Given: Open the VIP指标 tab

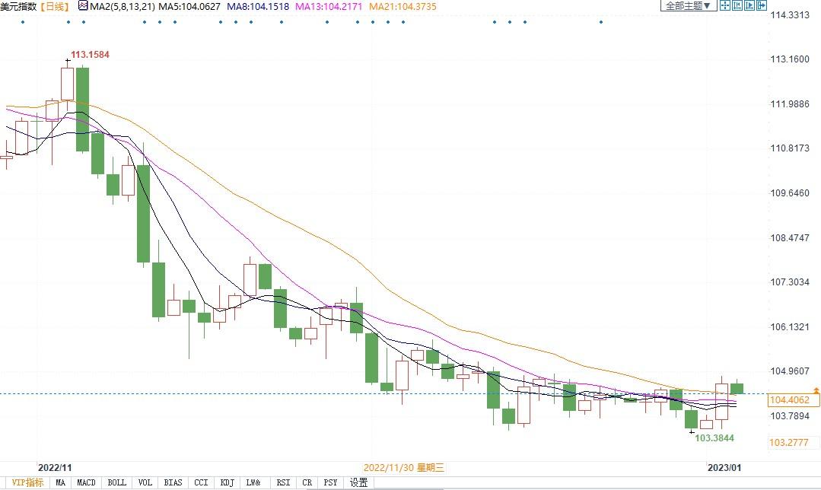Looking at the screenshot, I should click(27, 482).
